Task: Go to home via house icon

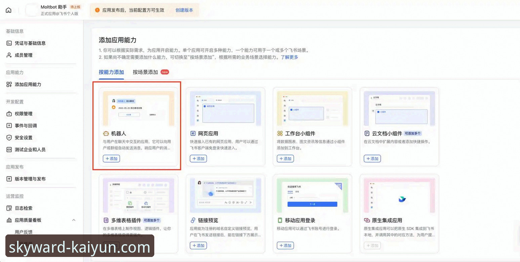Action: [8, 10]
